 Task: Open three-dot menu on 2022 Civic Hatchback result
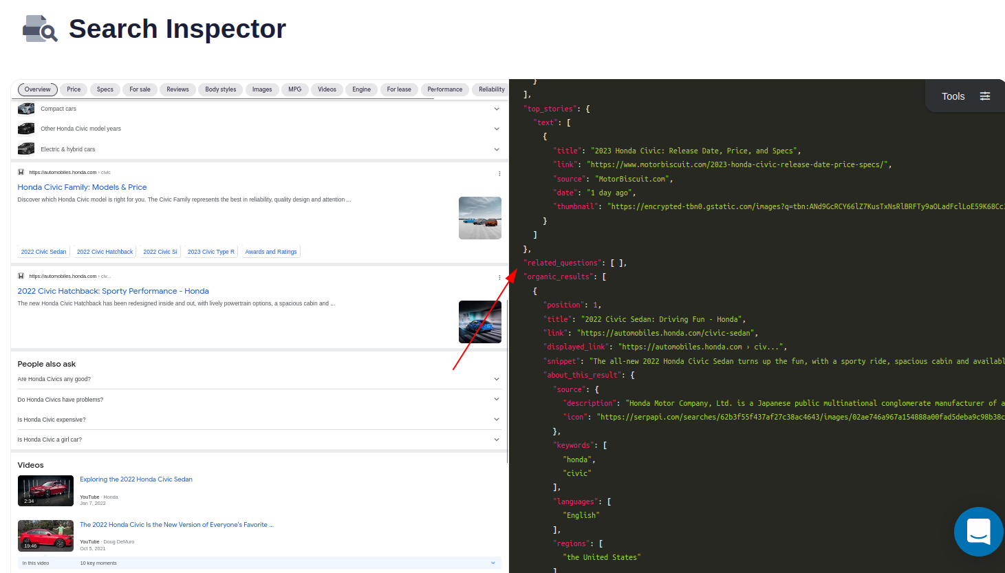(x=499, y=277)
